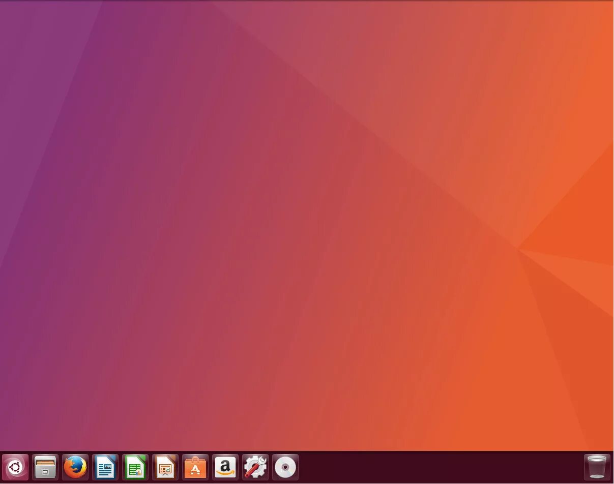
Task: Launch the Firefox web browser
Action: click(x=75, y=467)
